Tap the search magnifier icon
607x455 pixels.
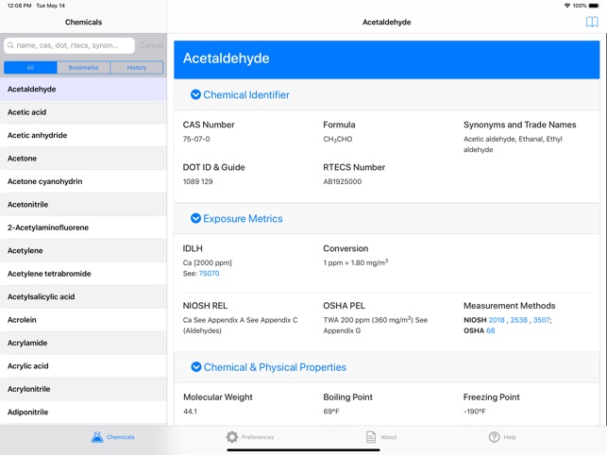(x=10, y=45)
